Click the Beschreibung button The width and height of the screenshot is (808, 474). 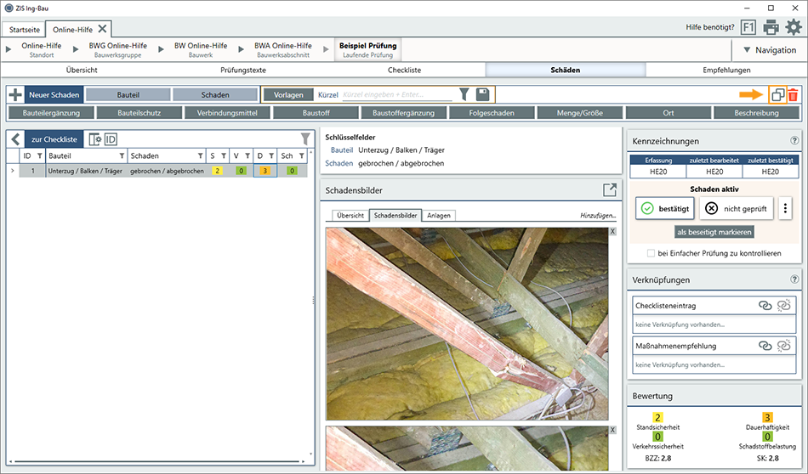(756, 113)
